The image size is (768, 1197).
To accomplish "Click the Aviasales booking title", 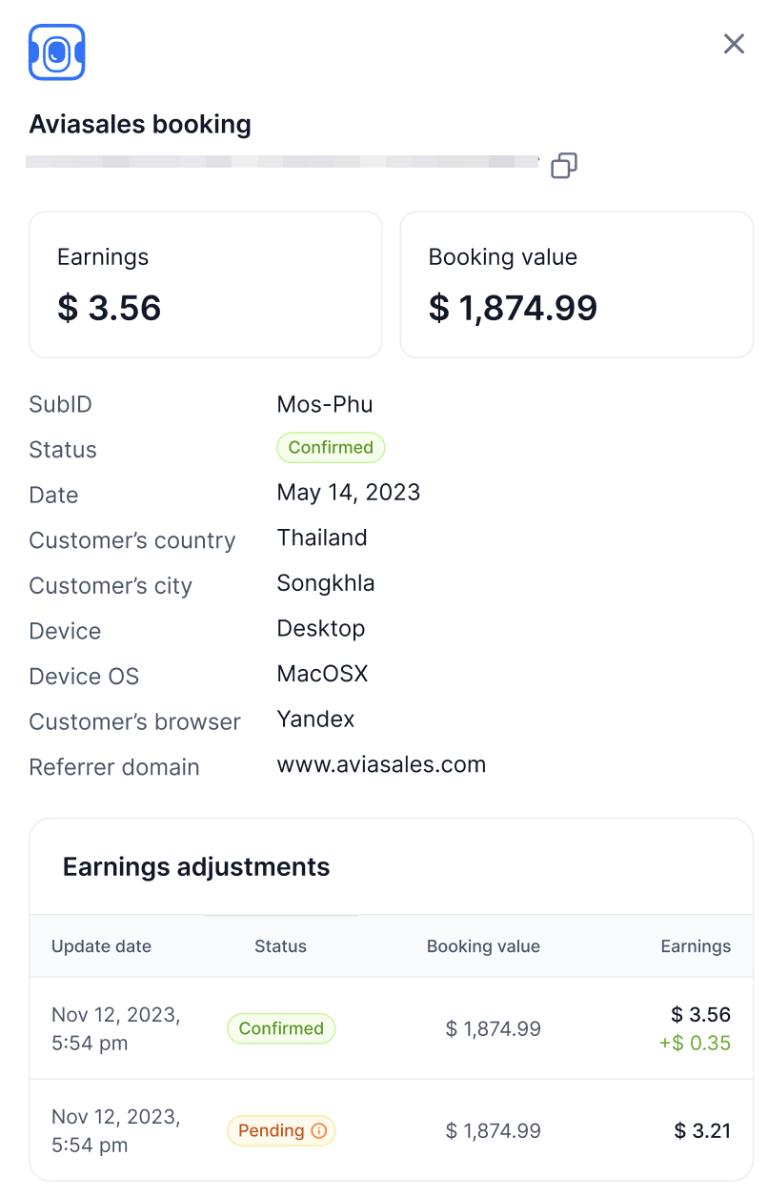I will (139, 124).
